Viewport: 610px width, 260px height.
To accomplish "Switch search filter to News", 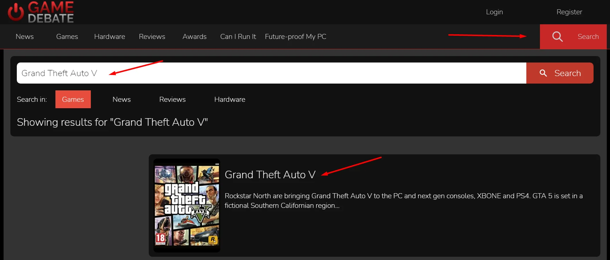I will [x=122, y=99].
